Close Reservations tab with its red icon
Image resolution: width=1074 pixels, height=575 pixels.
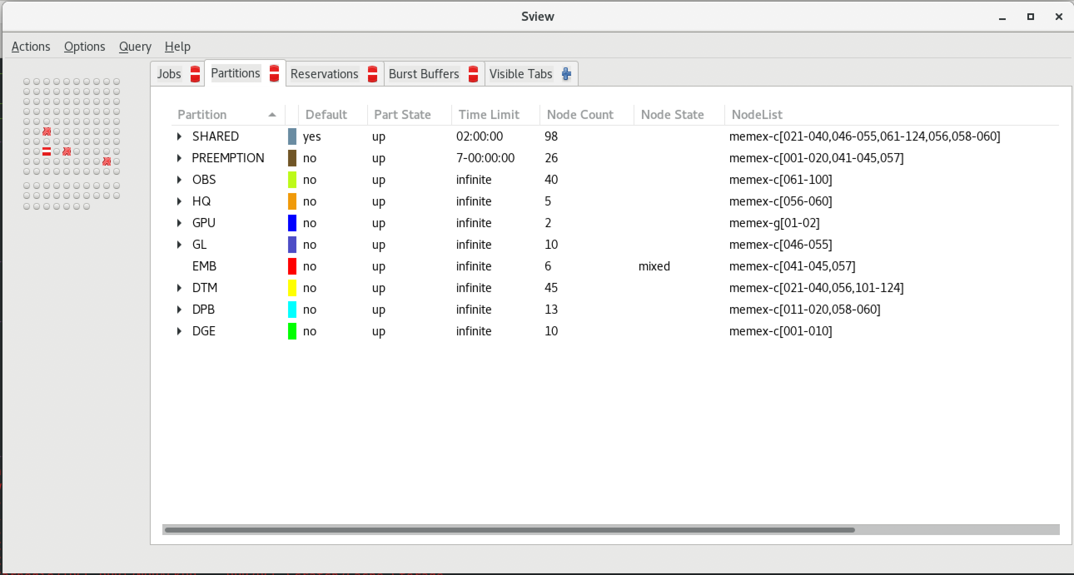(x=373, y=74)
